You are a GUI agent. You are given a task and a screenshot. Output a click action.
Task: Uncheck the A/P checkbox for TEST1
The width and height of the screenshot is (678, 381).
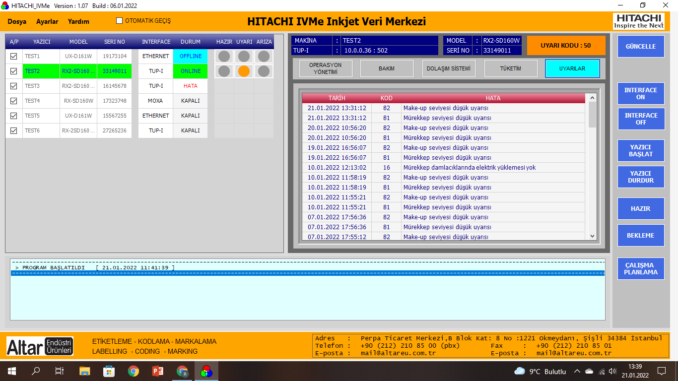point(14,56)
